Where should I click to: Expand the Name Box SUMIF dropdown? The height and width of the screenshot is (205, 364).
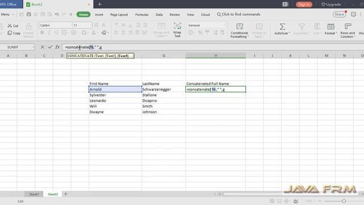[33, 47]
